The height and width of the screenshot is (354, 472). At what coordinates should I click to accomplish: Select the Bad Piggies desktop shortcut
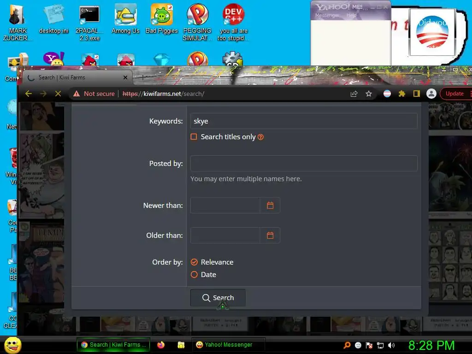162,18
